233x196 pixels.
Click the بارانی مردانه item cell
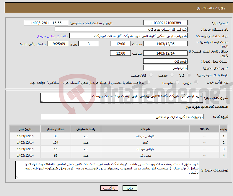(x=145, y=149)
